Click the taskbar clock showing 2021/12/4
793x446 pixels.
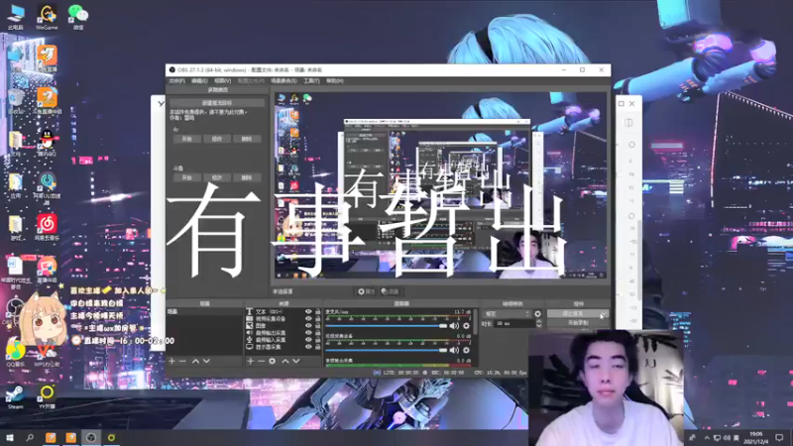pyautogui.click(x=756, y=437)
